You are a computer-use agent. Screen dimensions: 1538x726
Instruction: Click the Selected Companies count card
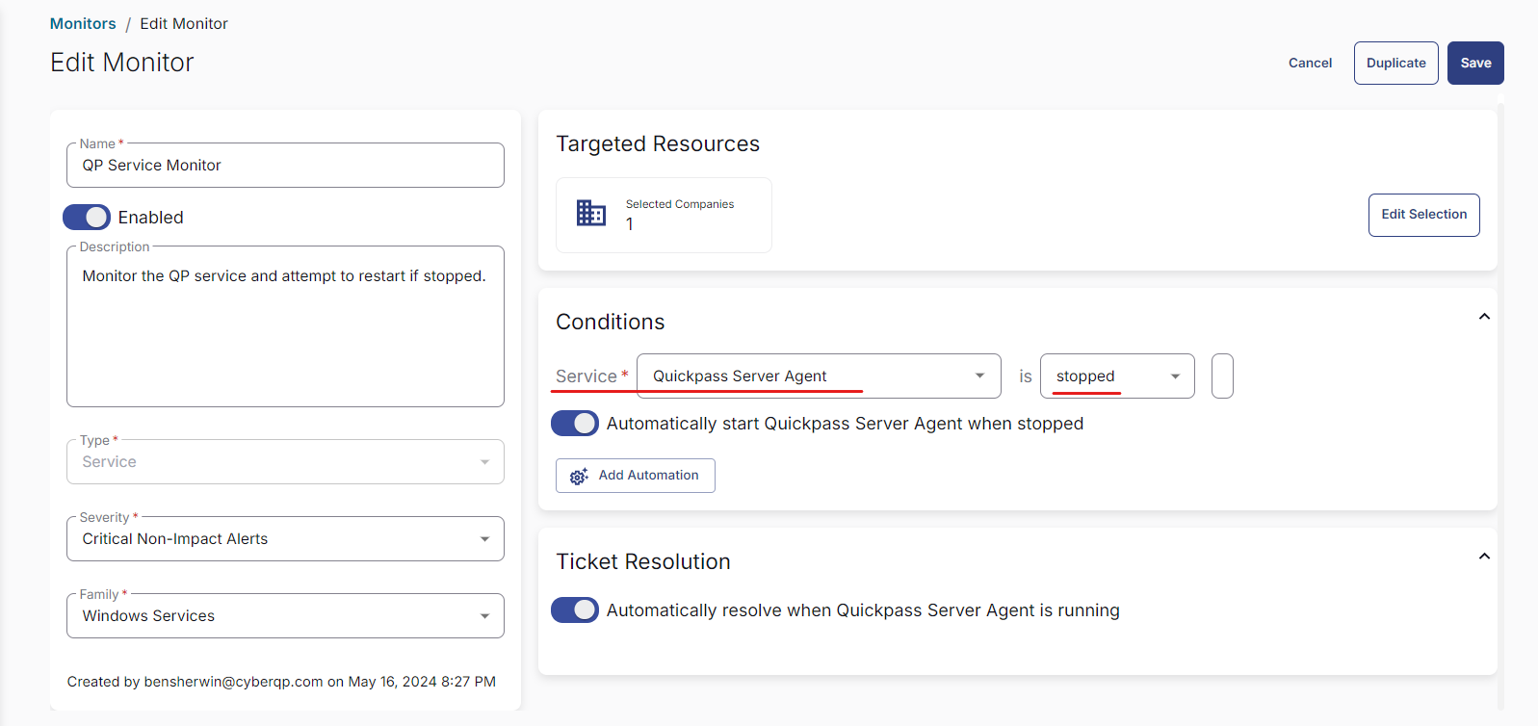tap(664, 215)
